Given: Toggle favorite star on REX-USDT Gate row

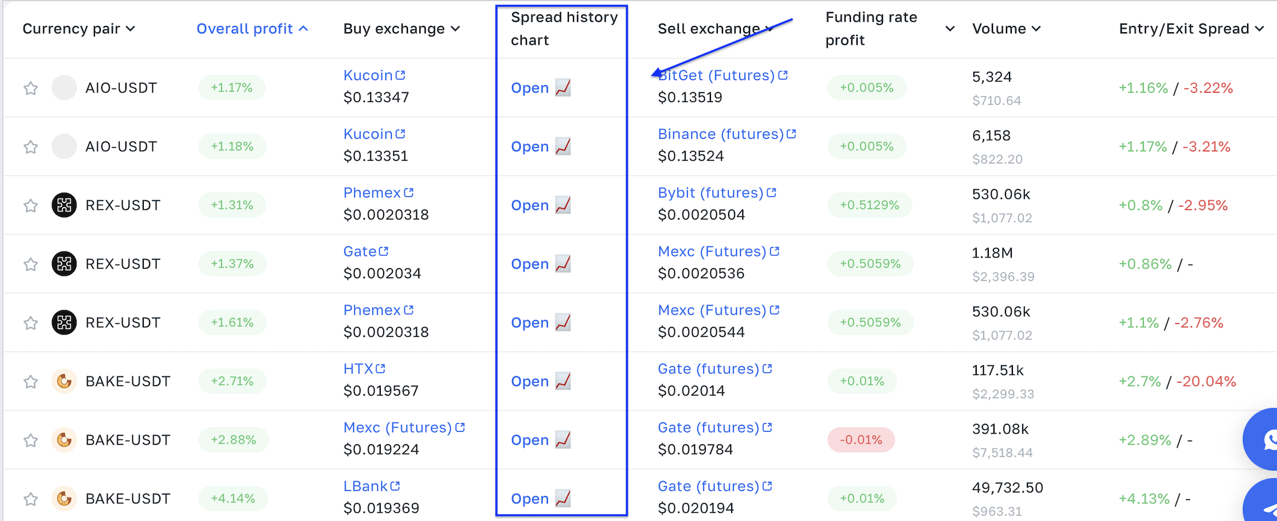Looking at the screenshot, I should tap(30, 264).
